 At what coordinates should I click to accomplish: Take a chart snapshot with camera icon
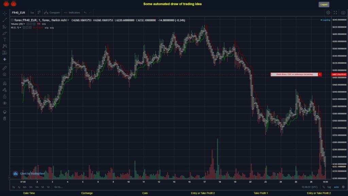tap(343, 13)
